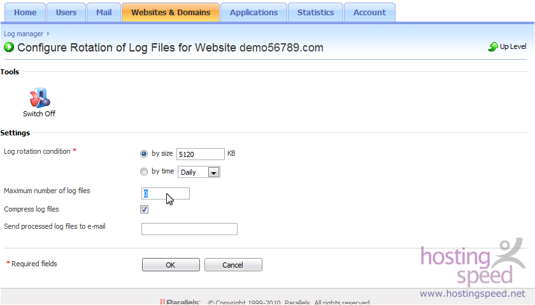Image resolution: width=535 pixels, height=305 pixels.
Task: Open the Home tab
Action: pyautogui.click(x=25, y=12)
